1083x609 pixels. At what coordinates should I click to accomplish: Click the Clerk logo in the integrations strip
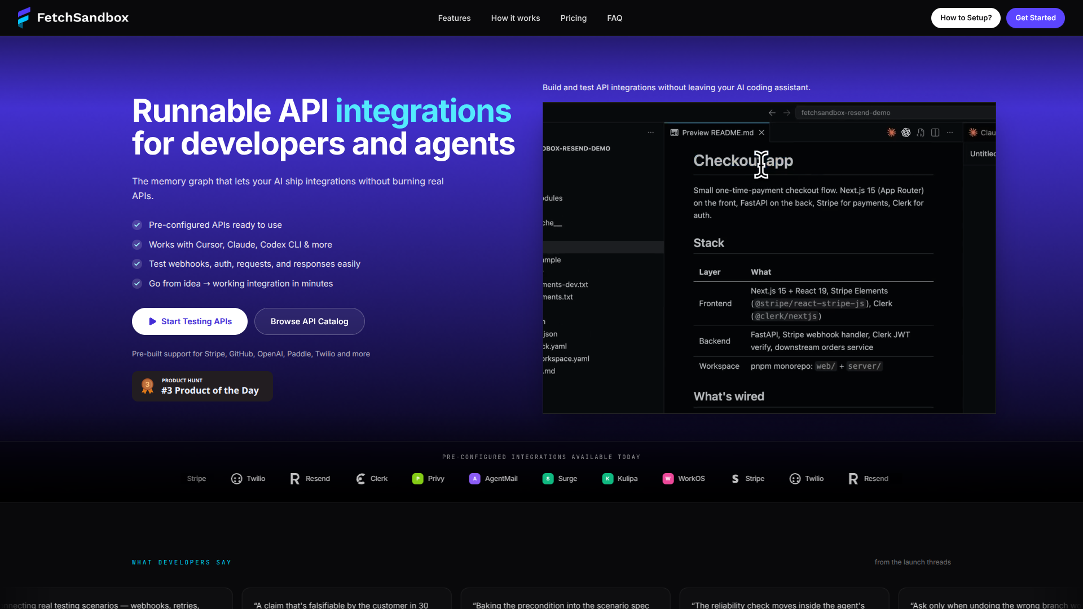(x=360, y=479)
